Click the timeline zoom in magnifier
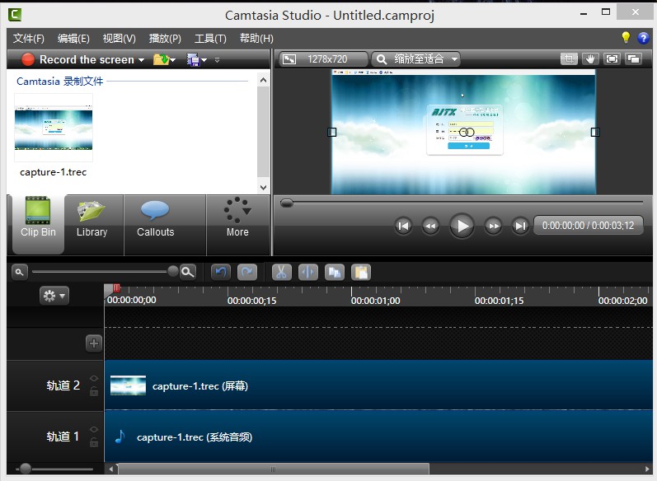The image size is (657, 481). pos(188,272)
